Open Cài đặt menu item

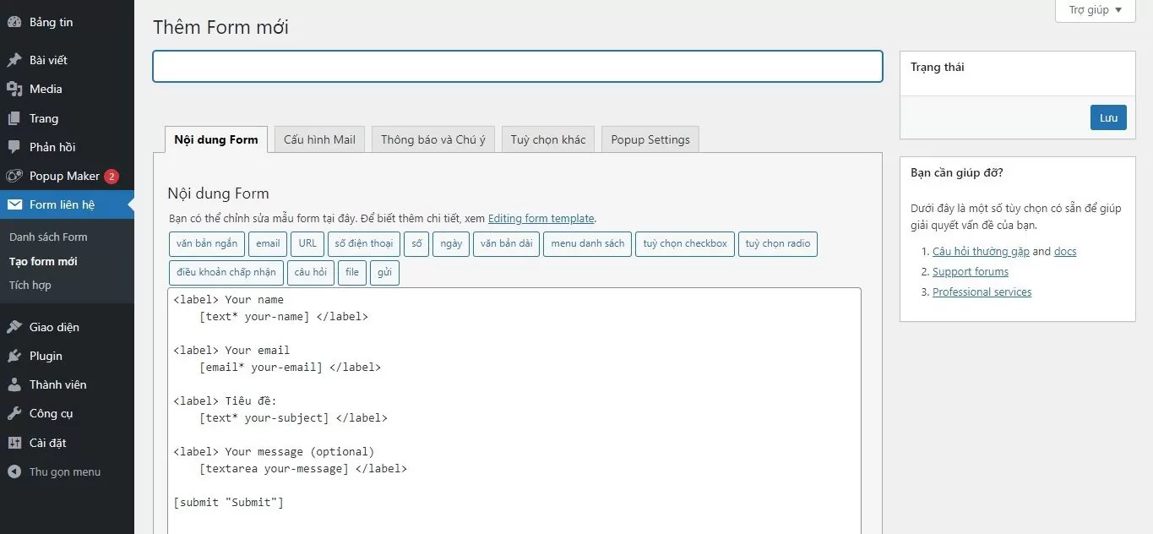(x=67, y=443)
